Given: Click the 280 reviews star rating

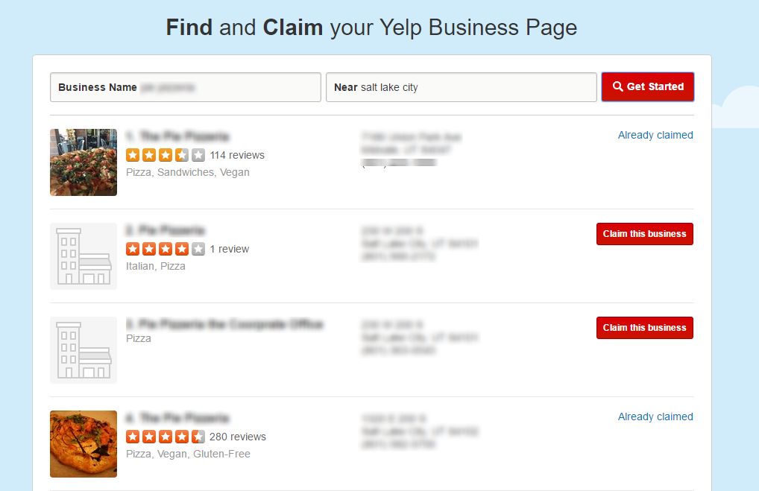Looking at the screenshot, I should point(166,437).
